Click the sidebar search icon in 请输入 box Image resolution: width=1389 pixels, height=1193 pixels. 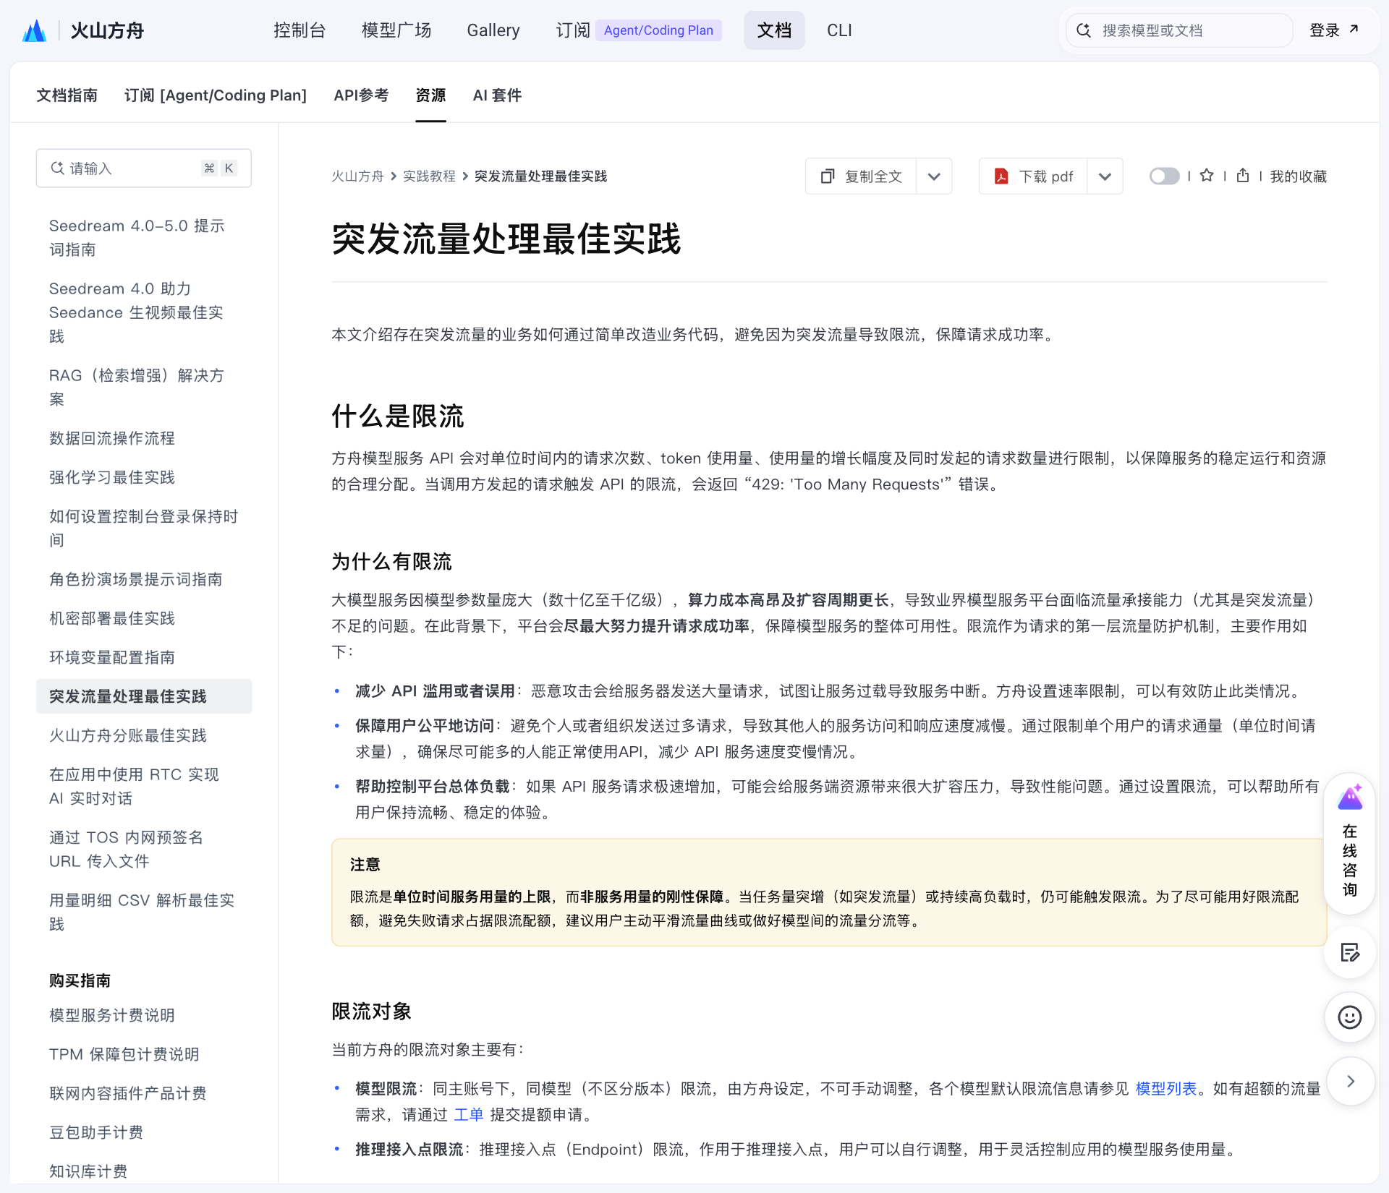(57, 168)
